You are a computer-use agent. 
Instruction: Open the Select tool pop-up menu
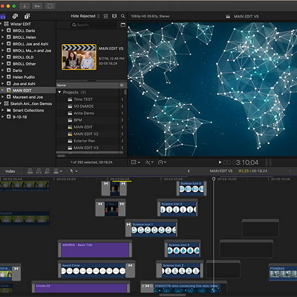click(x=74, y=171)
